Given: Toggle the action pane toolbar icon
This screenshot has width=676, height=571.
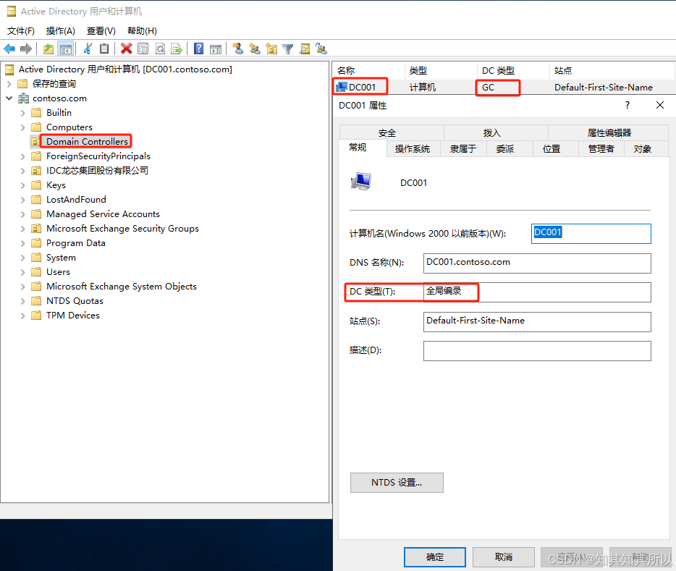Looking at the screenshot, I should coord(216,49).
